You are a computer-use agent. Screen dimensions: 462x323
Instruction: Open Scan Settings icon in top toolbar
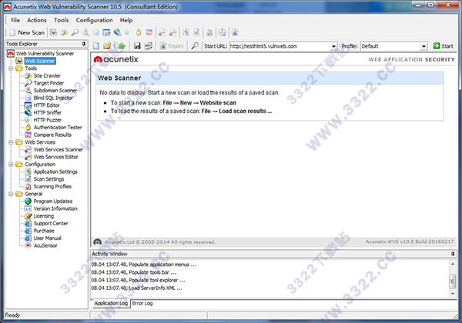pos(196,32)
